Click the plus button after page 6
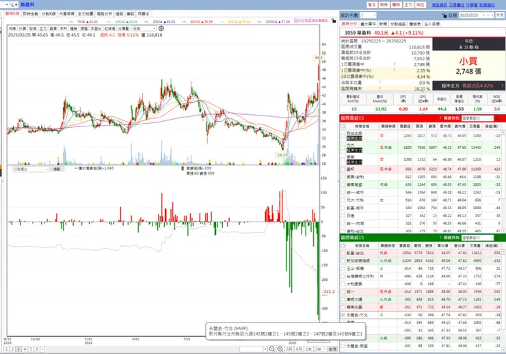 pyautogui.click(x=42, y=349)
